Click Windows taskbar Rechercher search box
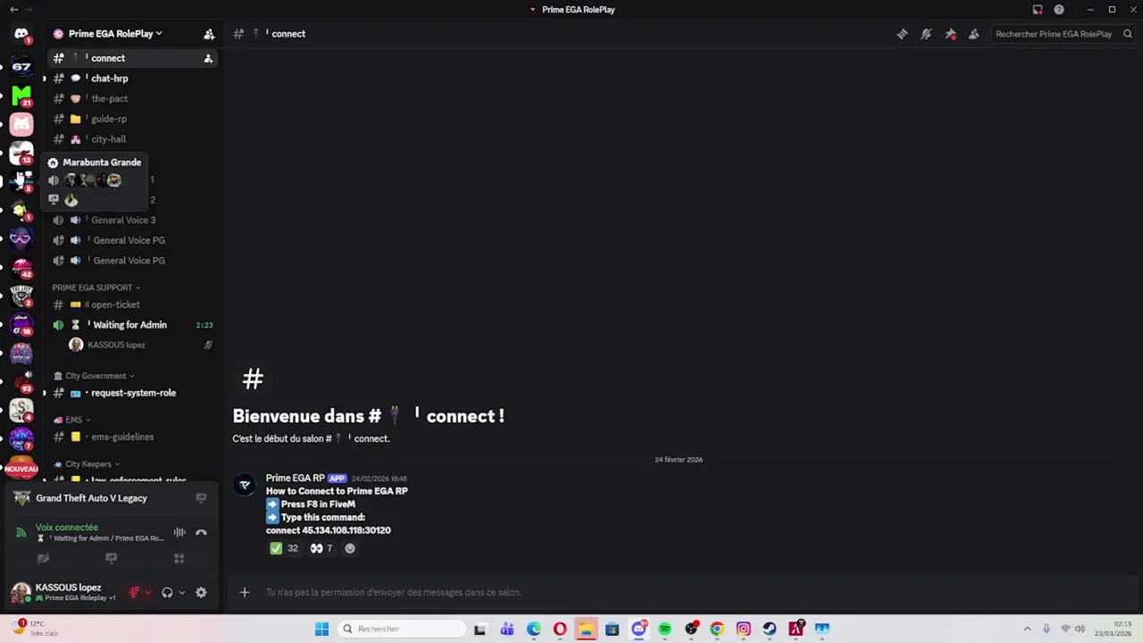This screenshot has height=643, width=1143. tap(402, 629)
